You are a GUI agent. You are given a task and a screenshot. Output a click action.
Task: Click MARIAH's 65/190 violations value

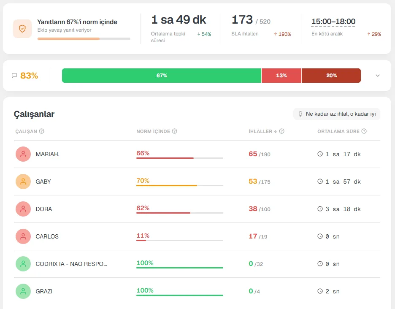click(260, 154)
